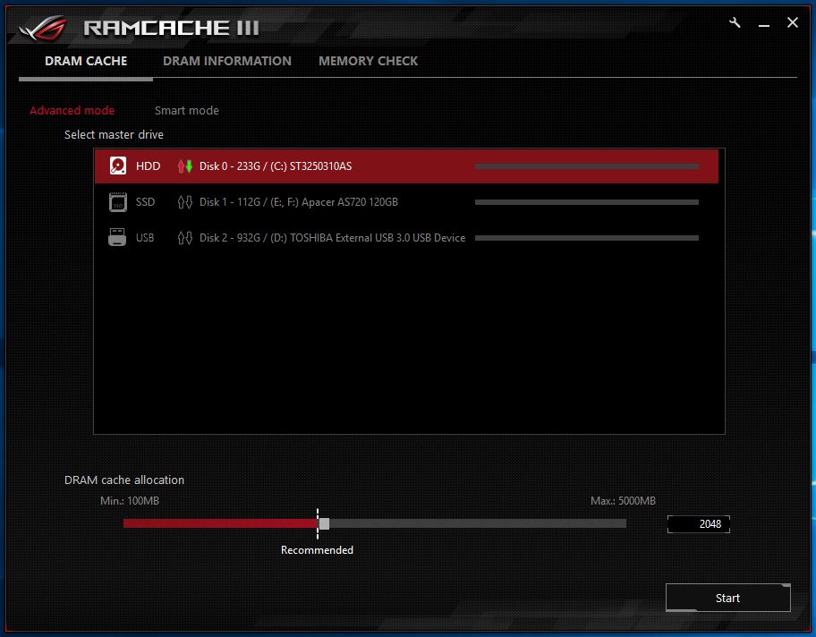Image resolution: width=816 pixels, height=637 pixels.
Task: Start the DRAM cache
Action: 727,598
